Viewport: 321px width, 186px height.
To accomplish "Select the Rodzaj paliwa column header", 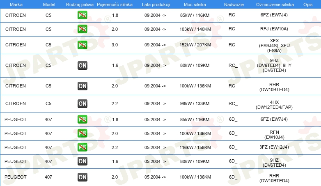I will point(80,5).
